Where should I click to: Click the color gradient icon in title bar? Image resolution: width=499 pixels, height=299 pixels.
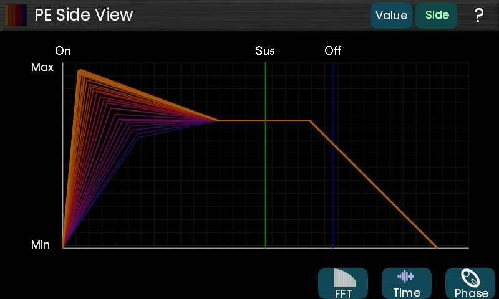point(16,15)
